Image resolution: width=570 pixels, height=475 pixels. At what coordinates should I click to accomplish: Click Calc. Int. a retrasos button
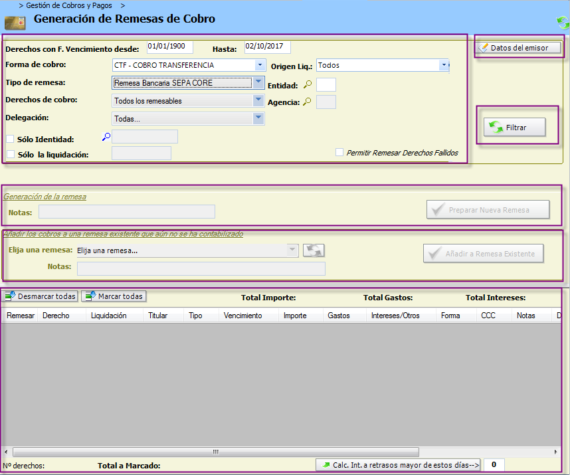point(398,465)
